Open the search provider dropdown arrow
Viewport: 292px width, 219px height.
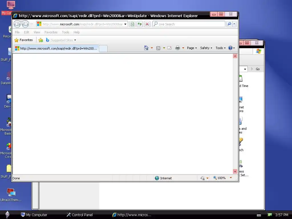pyautogui.click(x=234, y=24)
